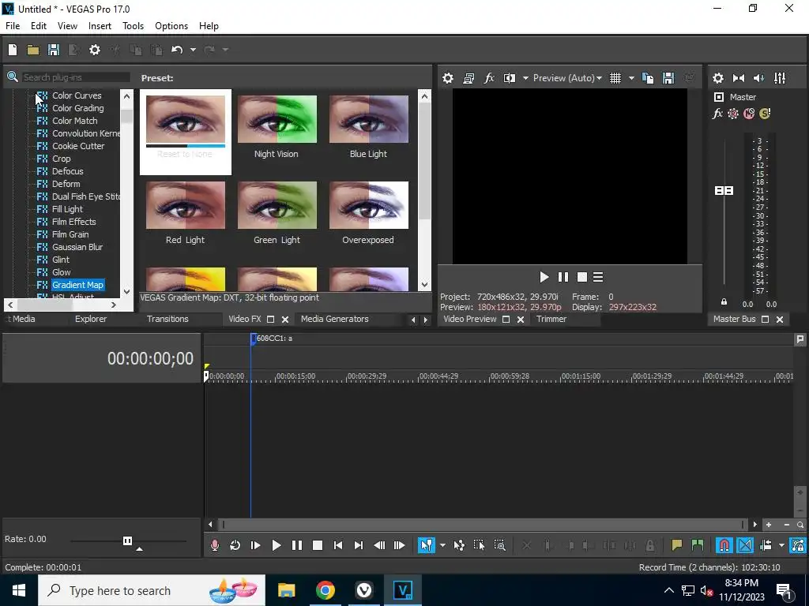The image size is (809, 606).
Task: Toggle Dim Output in Master Bus
Action: click(x=759, y=78)
